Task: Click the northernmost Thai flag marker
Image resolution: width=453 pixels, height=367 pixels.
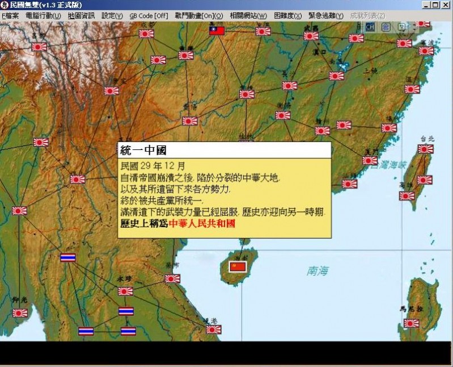Action: pos(68,258)
